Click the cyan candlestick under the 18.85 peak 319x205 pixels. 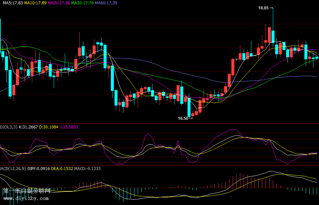pyautogui.click(x=273, y=37)
